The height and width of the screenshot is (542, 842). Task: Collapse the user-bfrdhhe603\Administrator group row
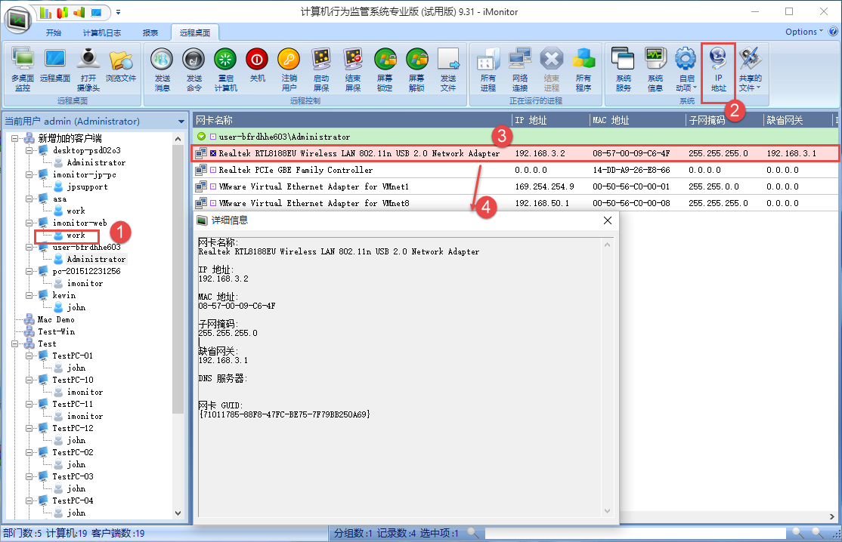click(202, 137)
